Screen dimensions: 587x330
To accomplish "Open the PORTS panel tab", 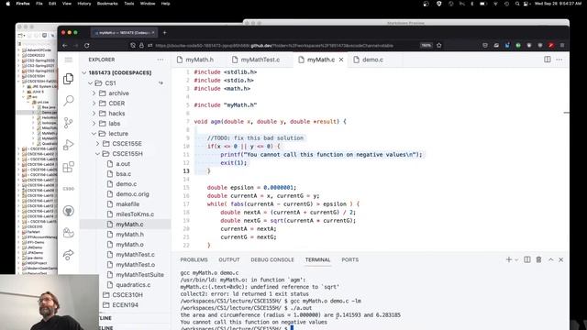I will [350, 259].
